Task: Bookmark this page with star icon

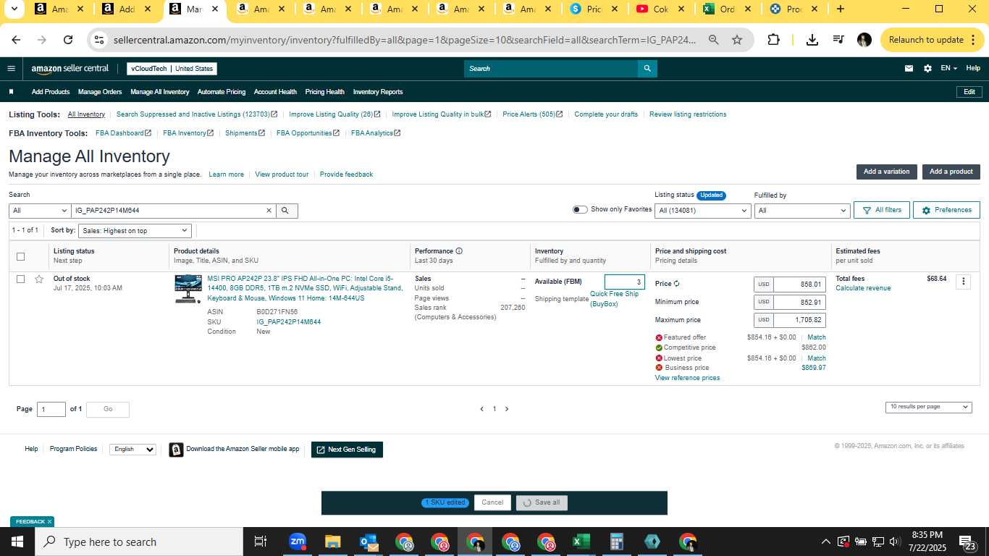Action: [x=737, y=40]
